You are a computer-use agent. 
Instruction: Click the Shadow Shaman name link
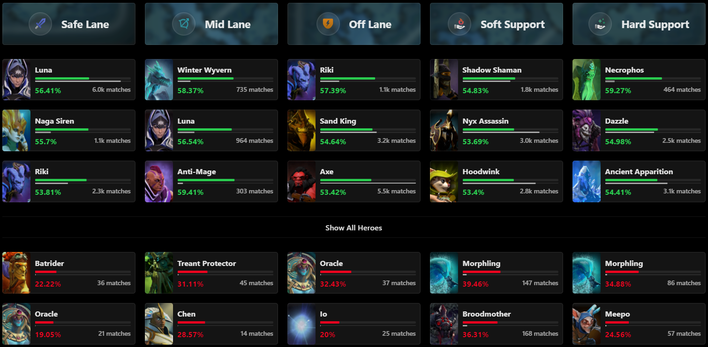coord(492,70)
